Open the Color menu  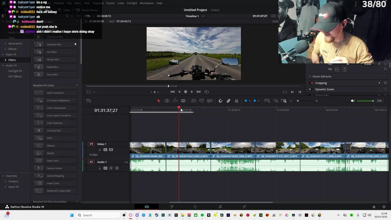tap(121, 3)
